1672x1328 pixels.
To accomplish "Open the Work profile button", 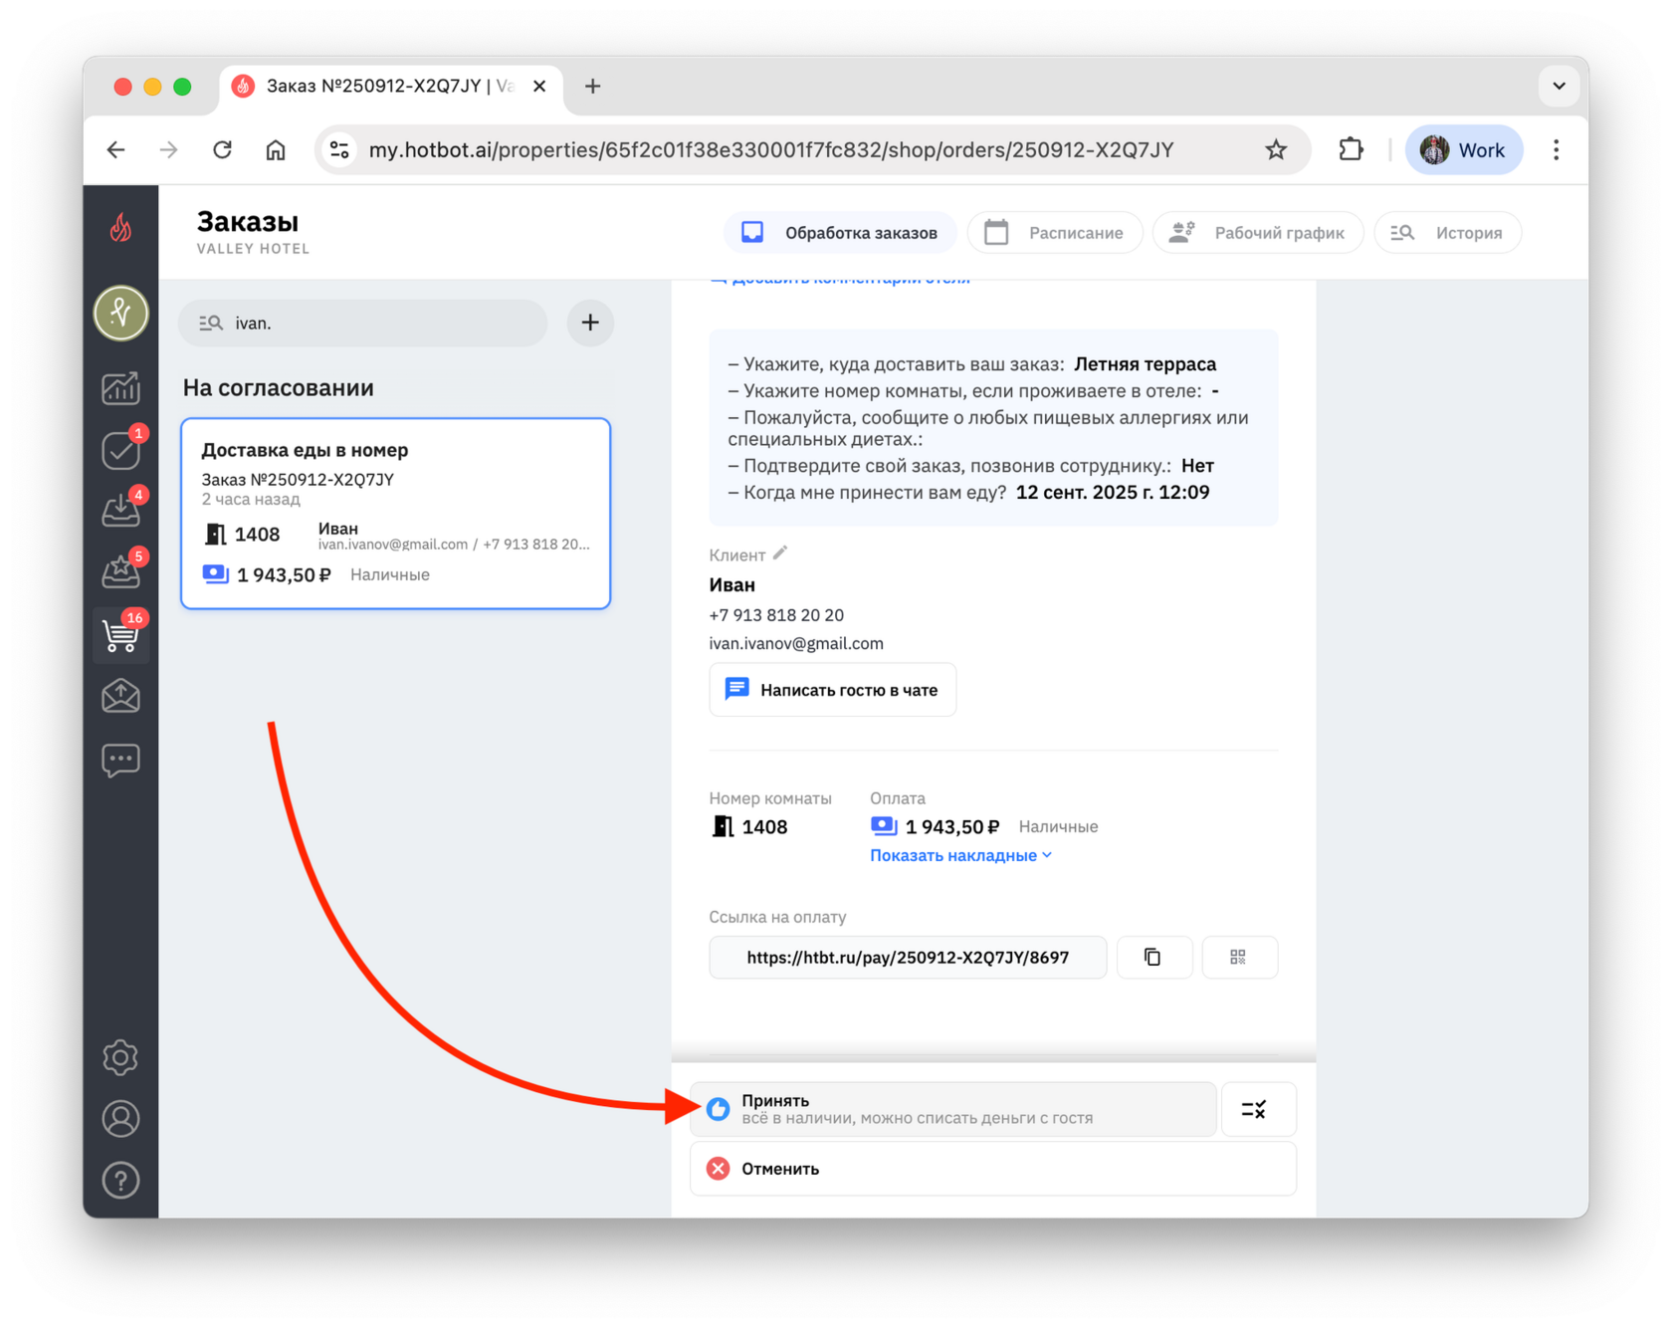I will coord(1463,150).
